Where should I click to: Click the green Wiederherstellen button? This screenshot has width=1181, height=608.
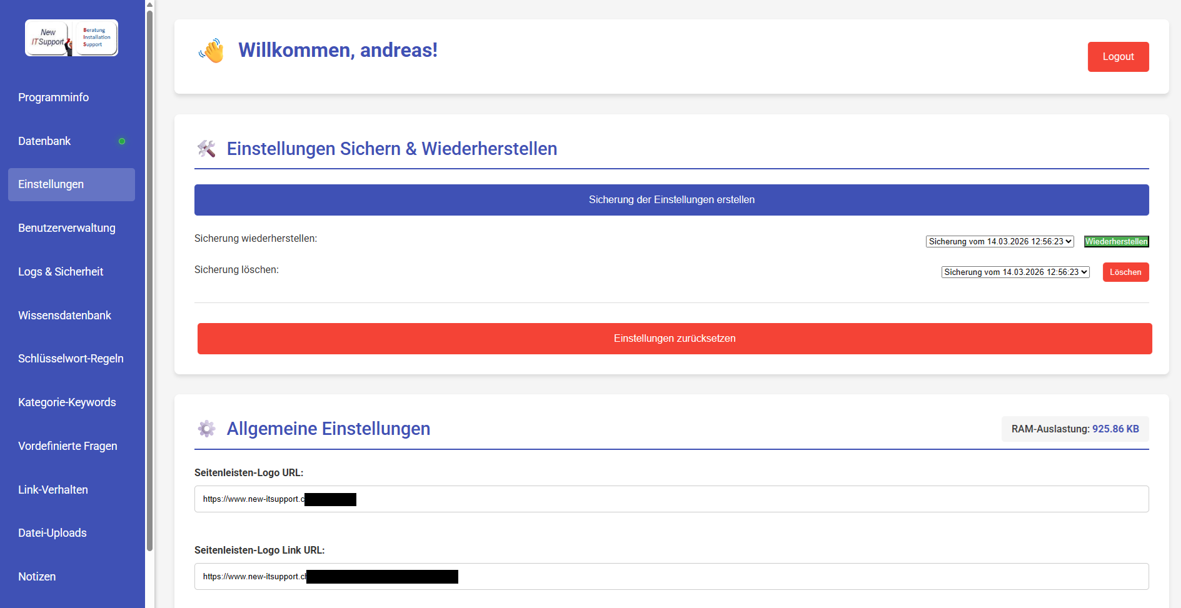click(x=1116, y=242)
